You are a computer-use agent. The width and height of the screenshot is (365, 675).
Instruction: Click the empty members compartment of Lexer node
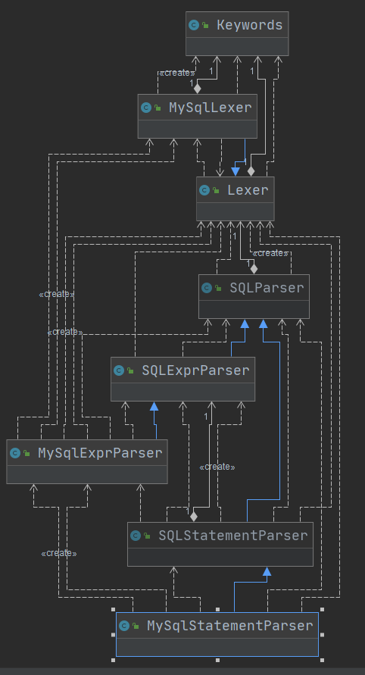pos(236,212)
